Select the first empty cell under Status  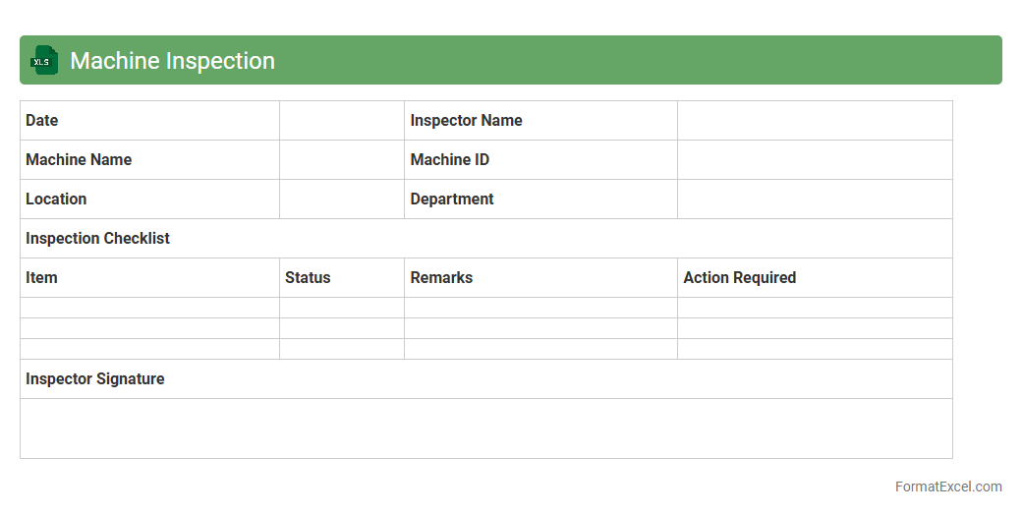coord(341,308)
